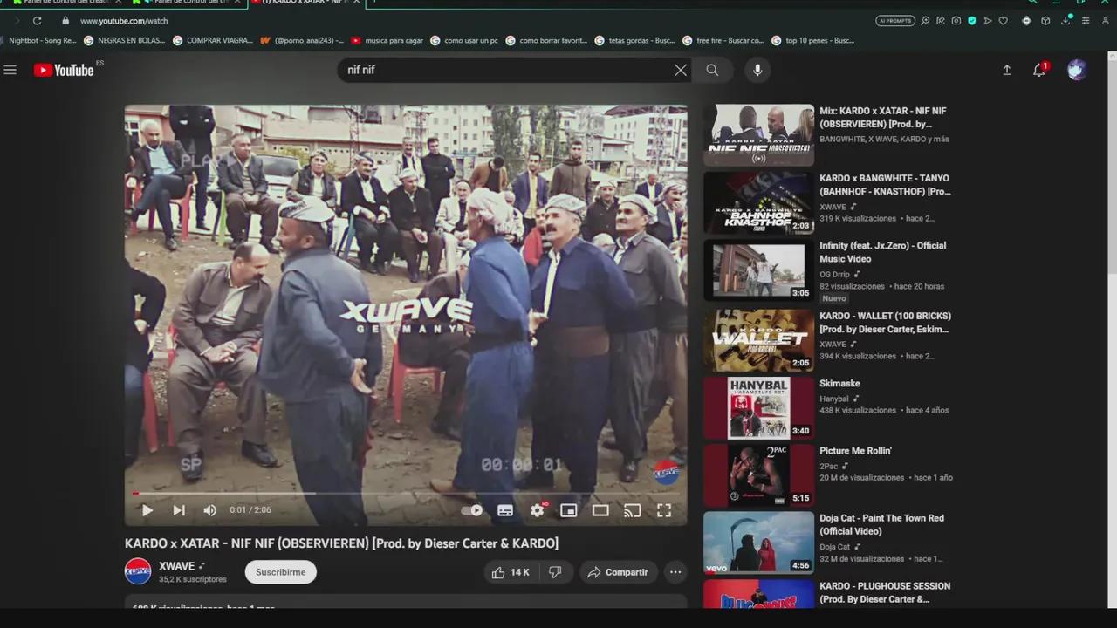Play the video
The image size is (1117, 628).
[x=147, y=510]
